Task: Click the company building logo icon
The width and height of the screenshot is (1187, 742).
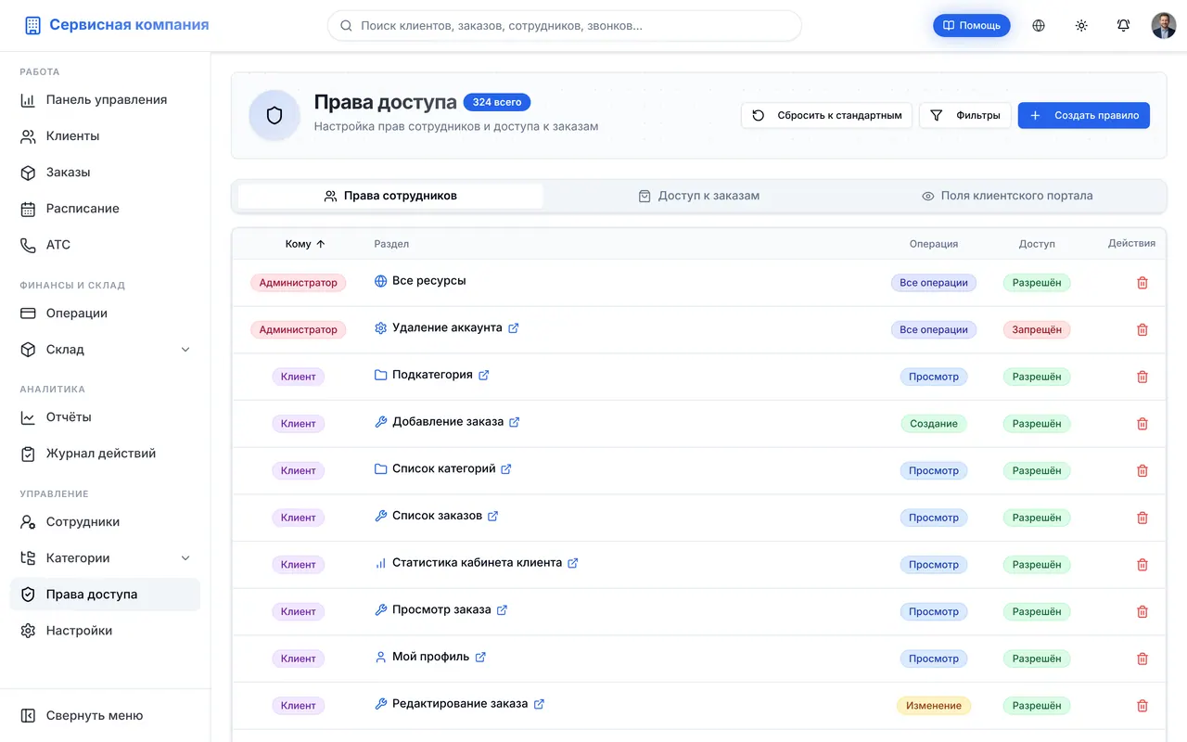Action: [x=32, y=26]
